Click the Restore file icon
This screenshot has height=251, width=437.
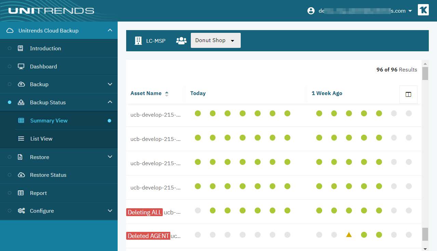click(x=20, y=157)
